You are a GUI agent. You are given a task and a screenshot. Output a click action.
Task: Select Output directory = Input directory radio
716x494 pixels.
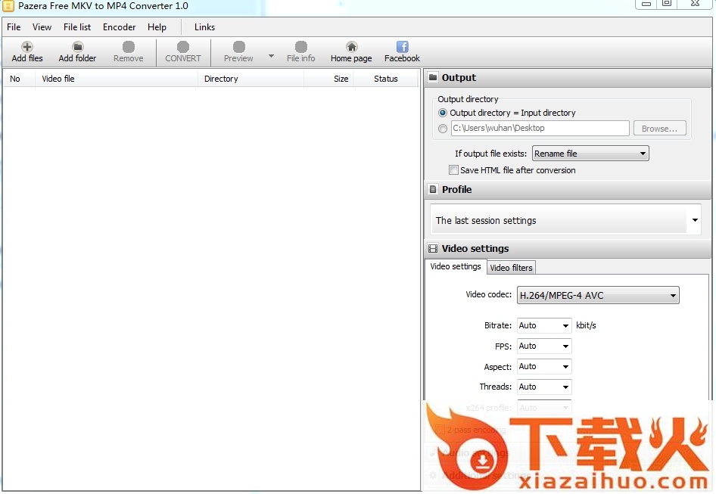point(443,113)
